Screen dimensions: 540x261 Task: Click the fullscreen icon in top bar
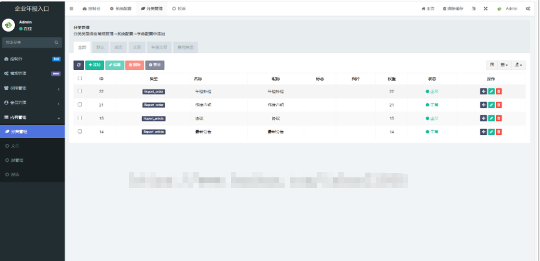[485, 9]
